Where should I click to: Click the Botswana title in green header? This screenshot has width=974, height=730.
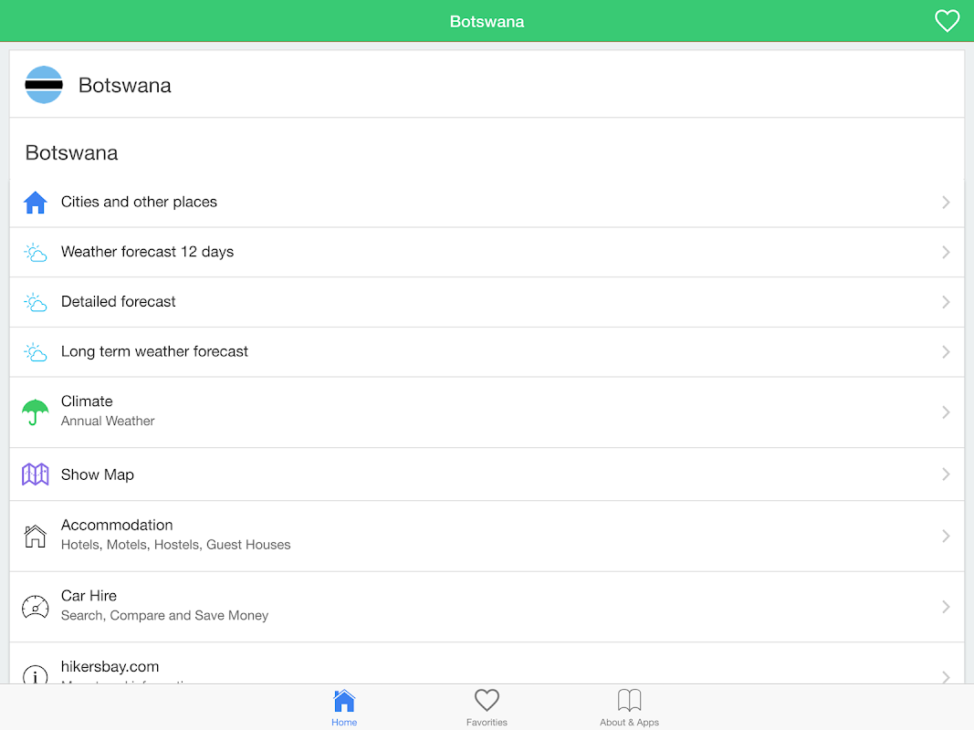point(487,22)
